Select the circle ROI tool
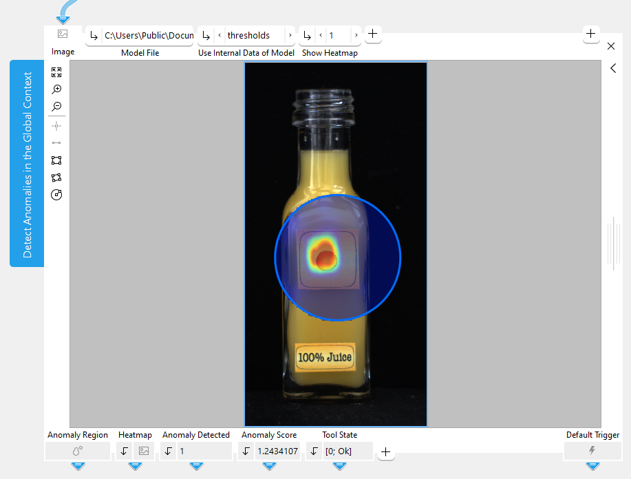This screenshot has width=631, height=479. (56, 195)
